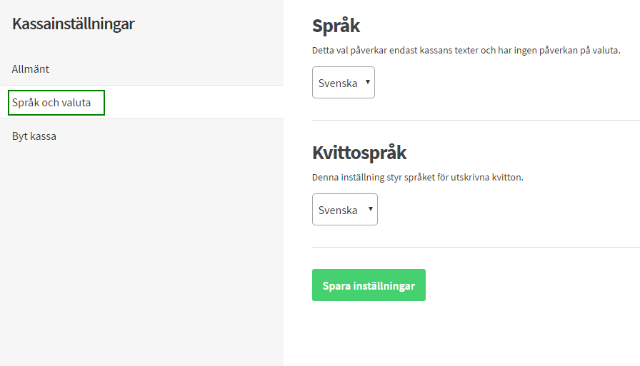Click the Kvittospråk section heading
Viewport: 640px width, 366px height.
point(359,153)
